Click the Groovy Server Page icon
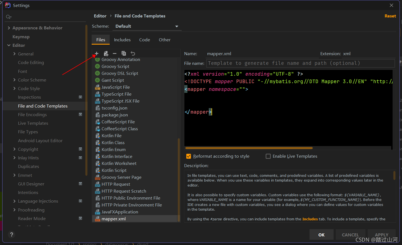Screen dimensions: 402x245 [97, 177]
